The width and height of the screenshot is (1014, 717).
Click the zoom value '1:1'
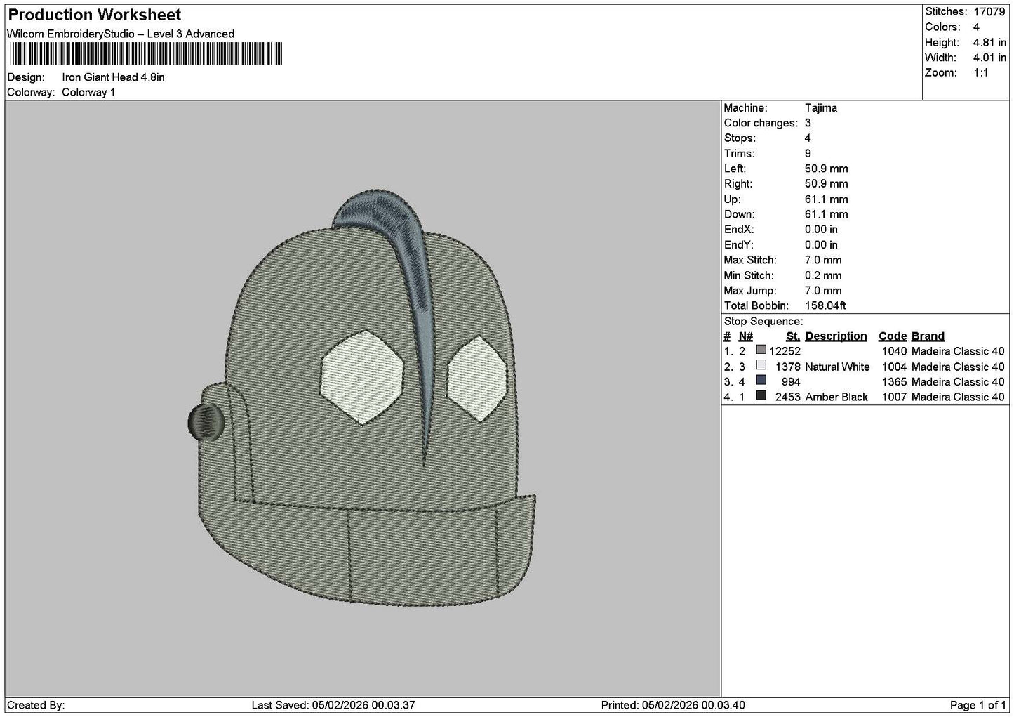coord(981,73)
